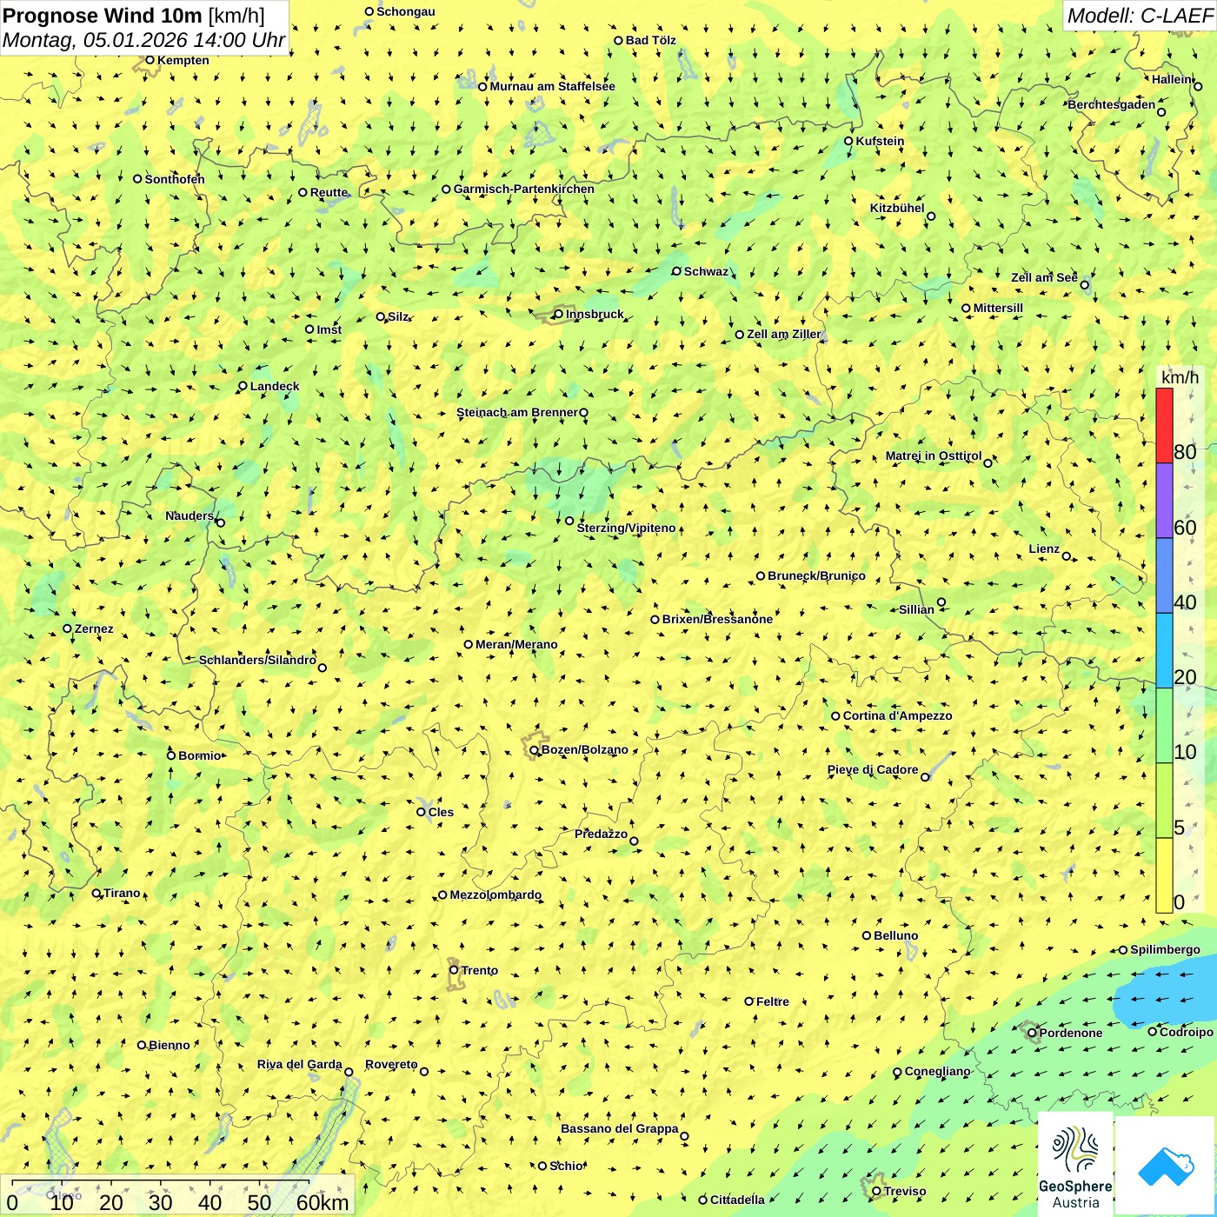The image size is (1217, 1217).
Task: Click the Bassano del Grappa label
Action: (619, 1128)
